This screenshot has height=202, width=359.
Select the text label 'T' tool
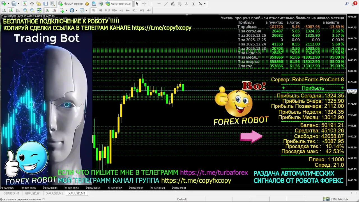(x=193, y=4)
